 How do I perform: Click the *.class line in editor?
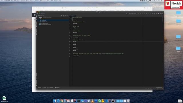tap(75, 23)
